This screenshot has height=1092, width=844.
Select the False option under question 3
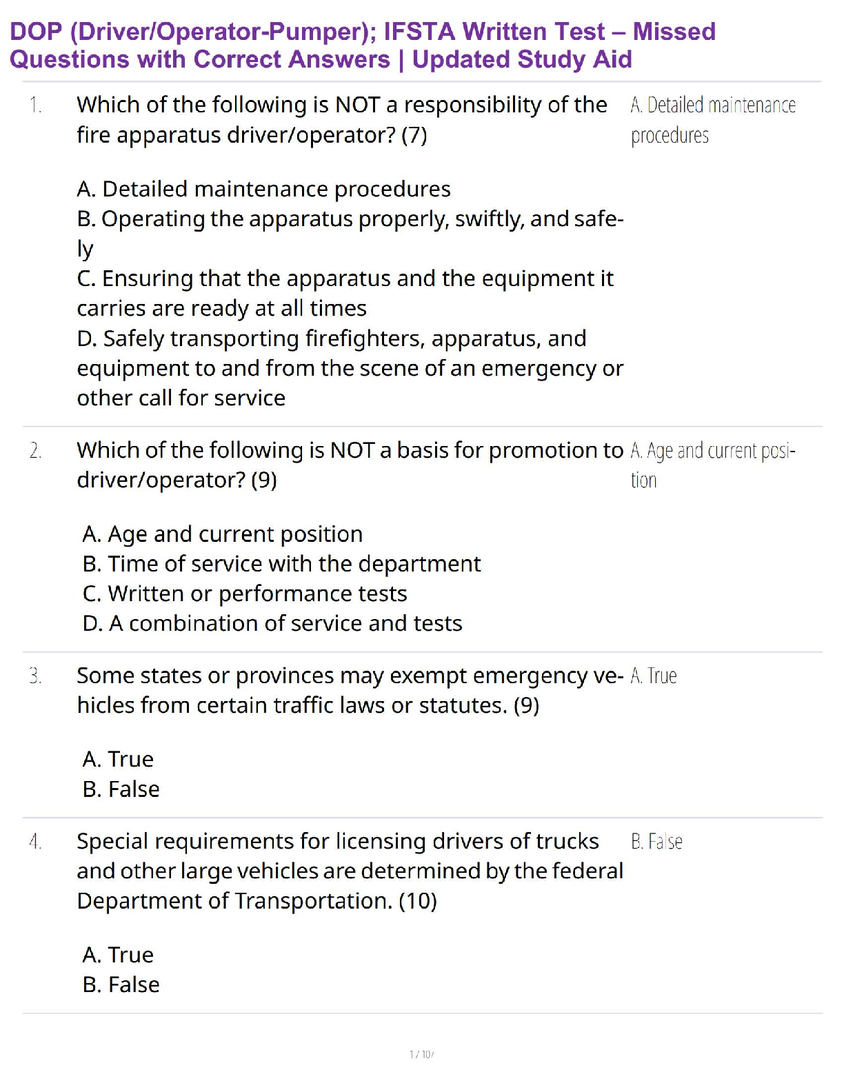click(x=121, y=789)
